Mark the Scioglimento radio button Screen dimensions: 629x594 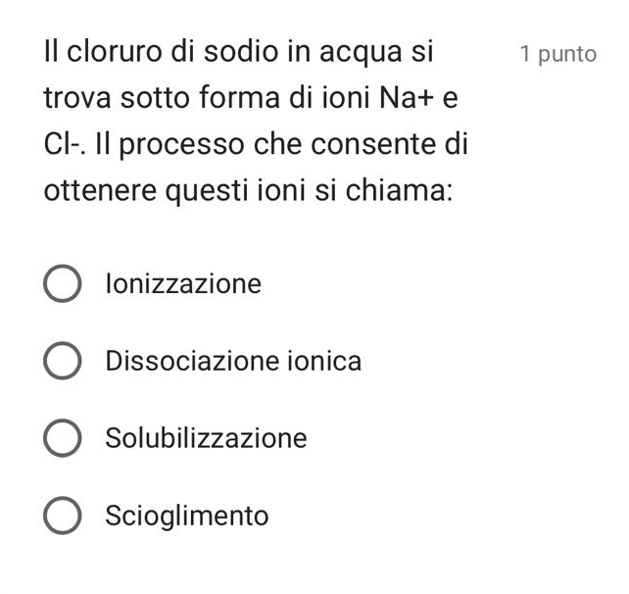click(x=63, y=516)
